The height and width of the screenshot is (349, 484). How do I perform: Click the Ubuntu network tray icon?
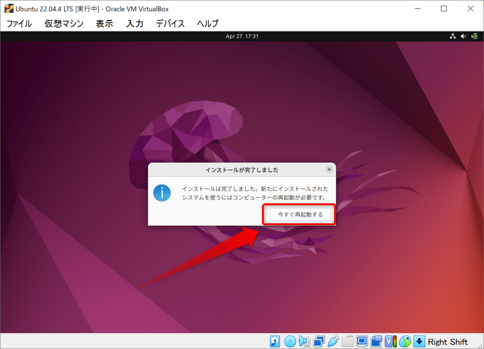point(453,36)
